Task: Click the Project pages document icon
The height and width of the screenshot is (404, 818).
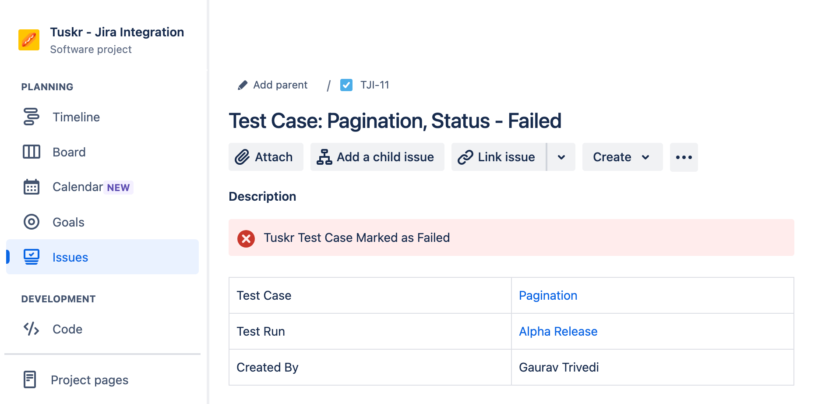Action: [30, 379]
